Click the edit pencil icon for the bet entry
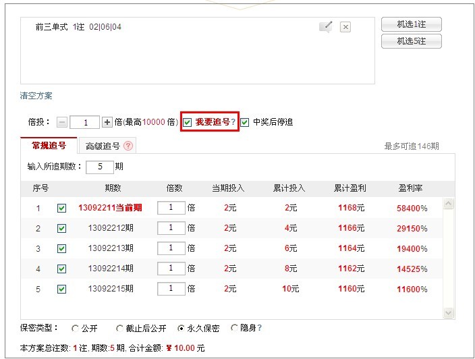Image resolution: width=475 pixels, height=359 pixels. [x=326, y=27]
